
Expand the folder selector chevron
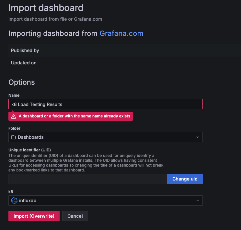click(198, 137)
